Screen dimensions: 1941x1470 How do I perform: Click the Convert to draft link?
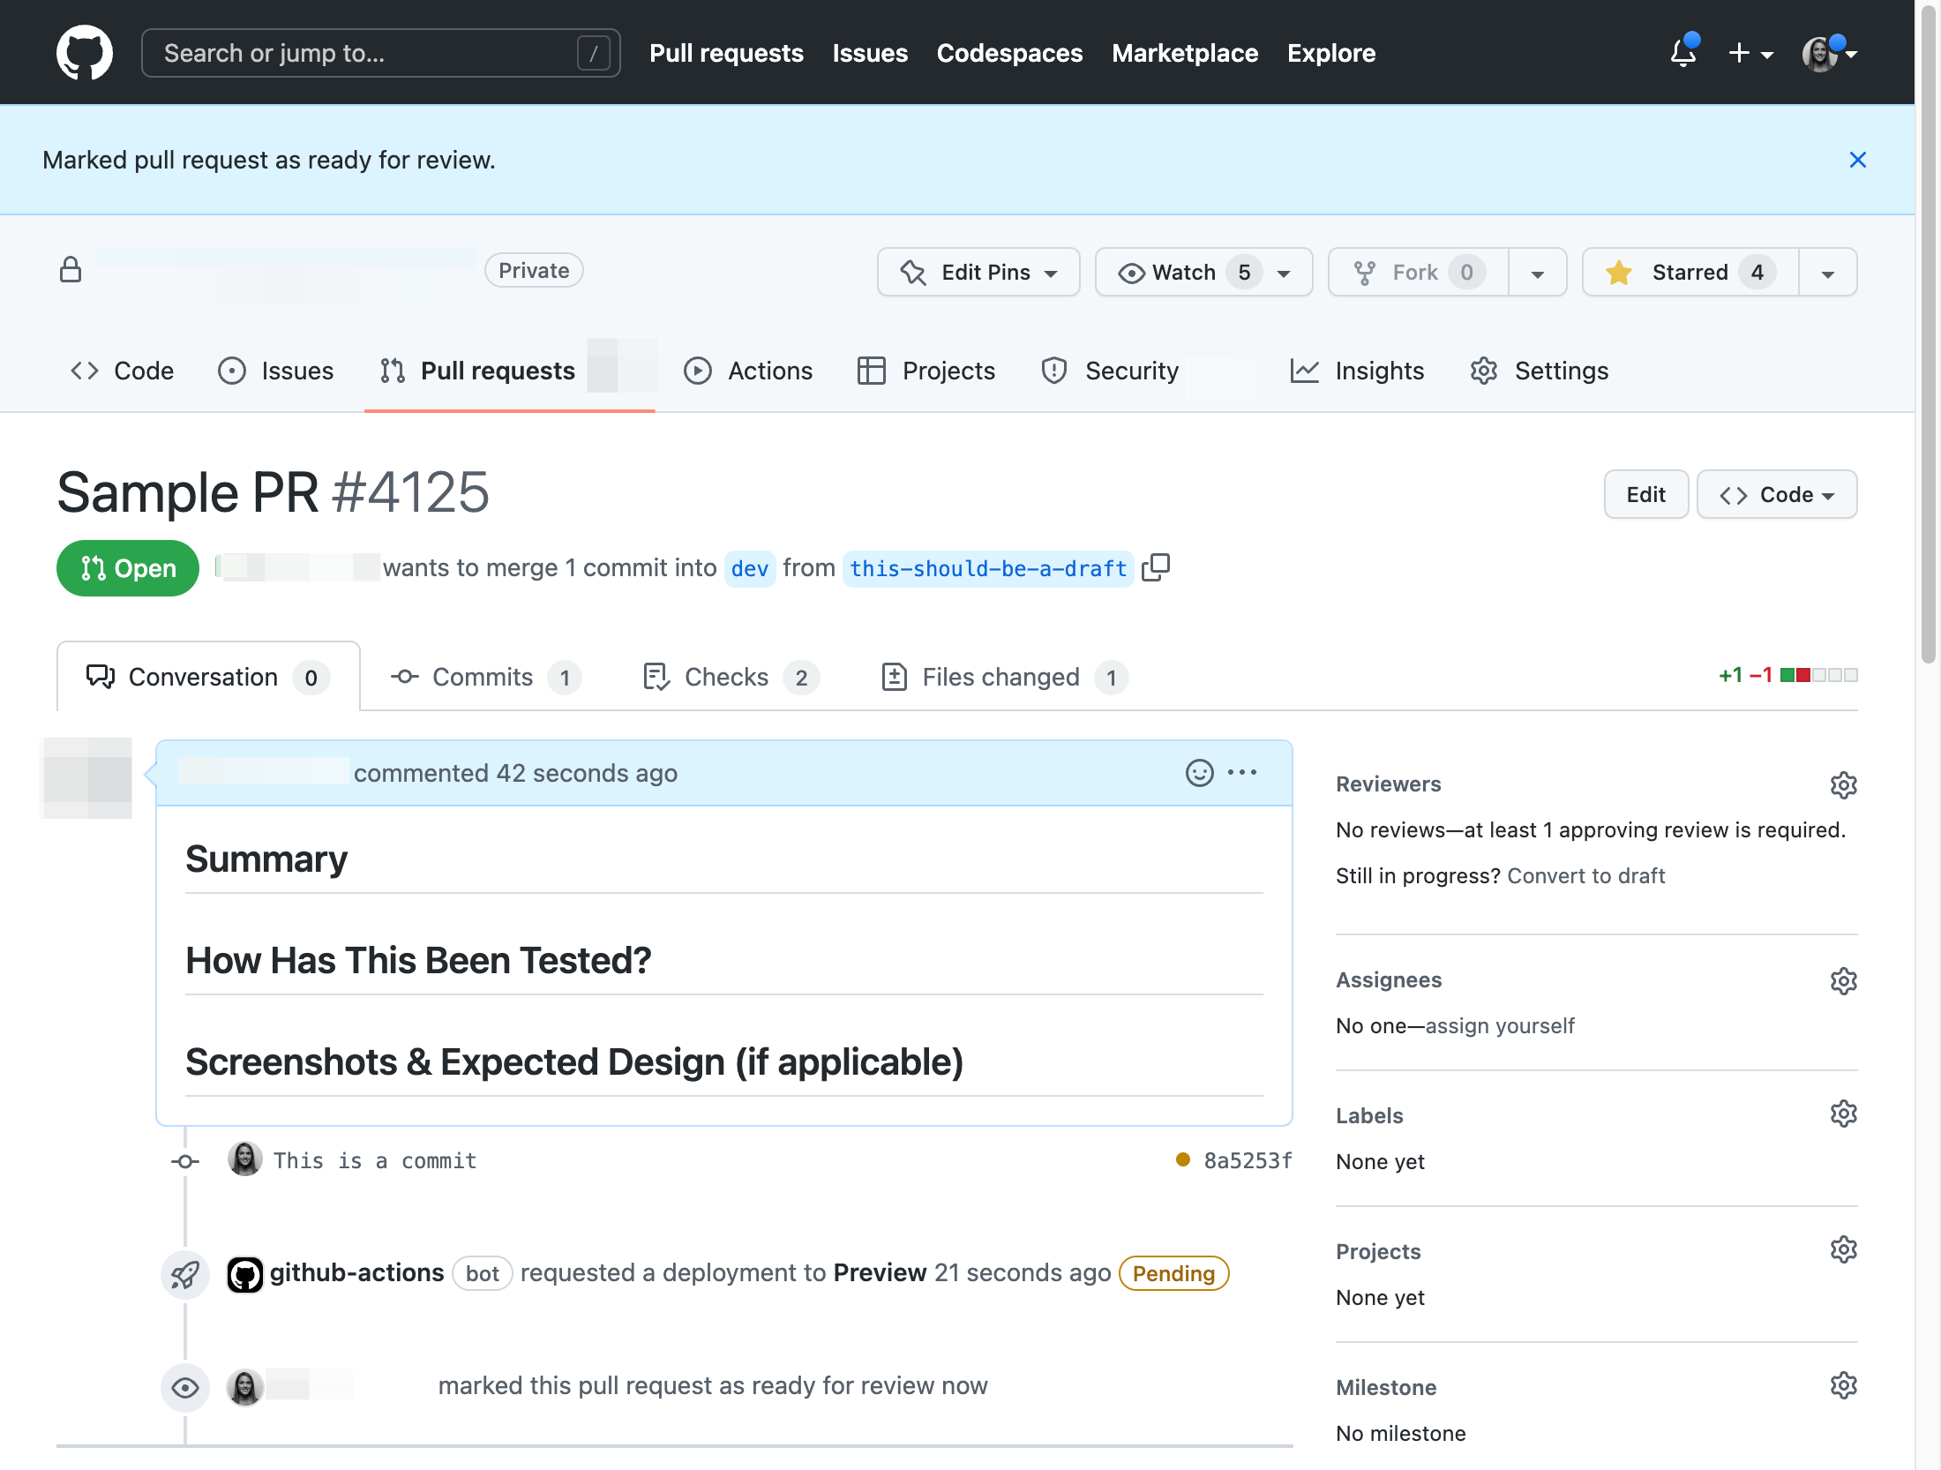pos(1585,875)
